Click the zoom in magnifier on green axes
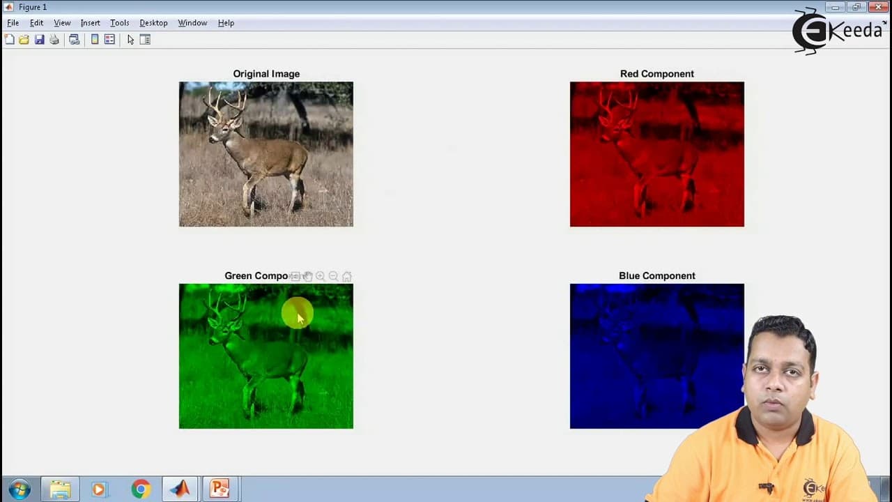The height and width of the screenshot is (502, 892). coord(321,276)
